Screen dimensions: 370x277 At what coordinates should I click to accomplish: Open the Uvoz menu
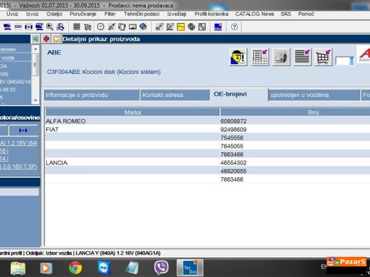point(12,14)
